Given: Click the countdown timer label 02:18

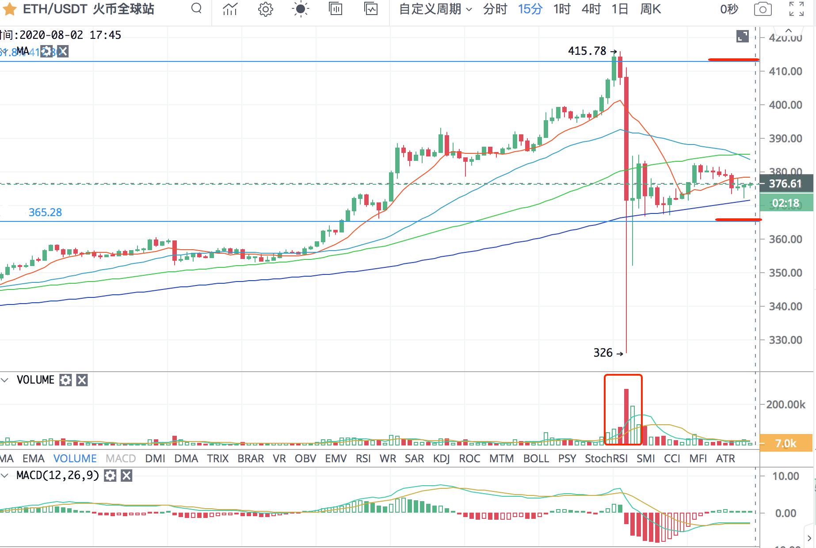Looking at the screenshot, I should (786, 203).
